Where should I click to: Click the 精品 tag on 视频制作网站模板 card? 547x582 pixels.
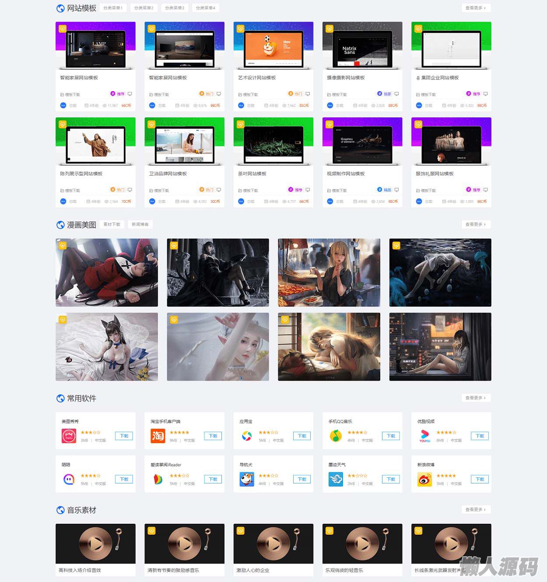coord(384,190)
